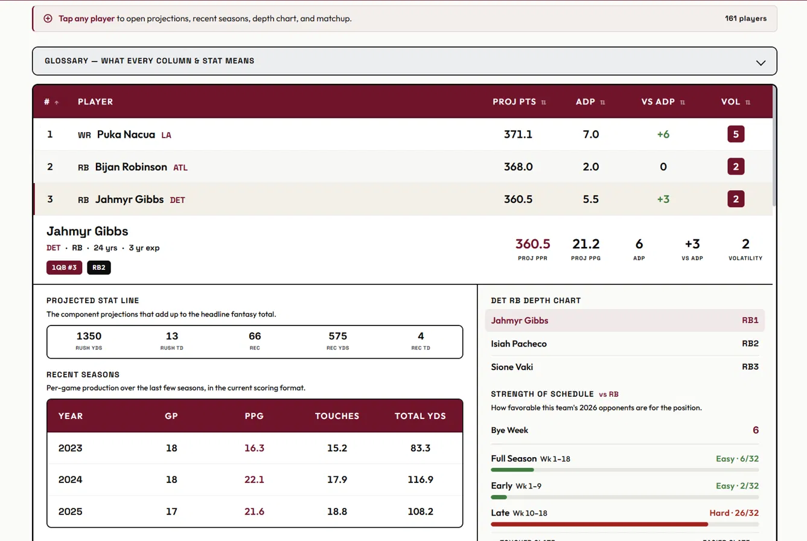Select Isiah Pacheco in depth chart

(x=625, y=344)
